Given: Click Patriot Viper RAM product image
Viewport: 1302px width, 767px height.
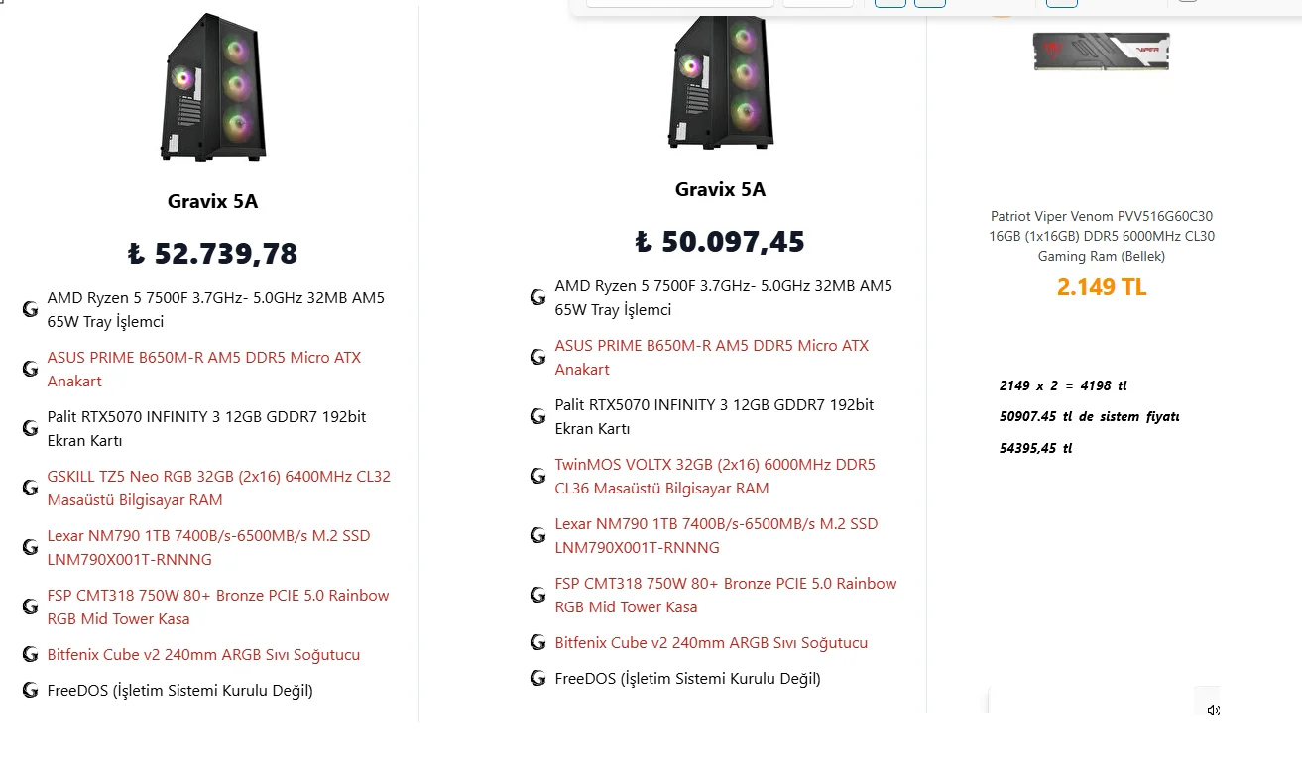Looking at the screenshot, I should [x=1101, y=51].
